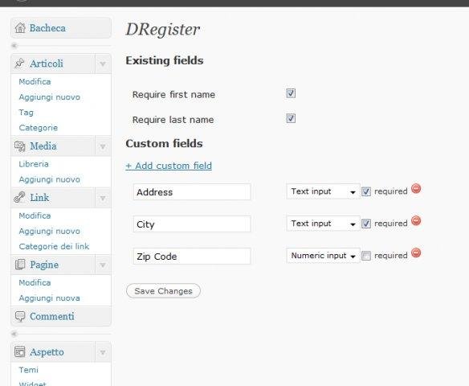
Task: Open Aggiungi nuovo under Articoli
Action: click(49, 97)
